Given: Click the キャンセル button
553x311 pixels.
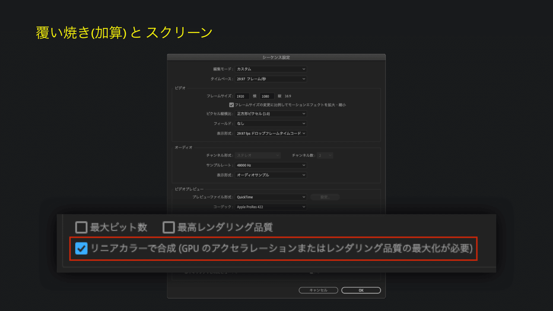Looking at the screenshot, I should point(318,290).
